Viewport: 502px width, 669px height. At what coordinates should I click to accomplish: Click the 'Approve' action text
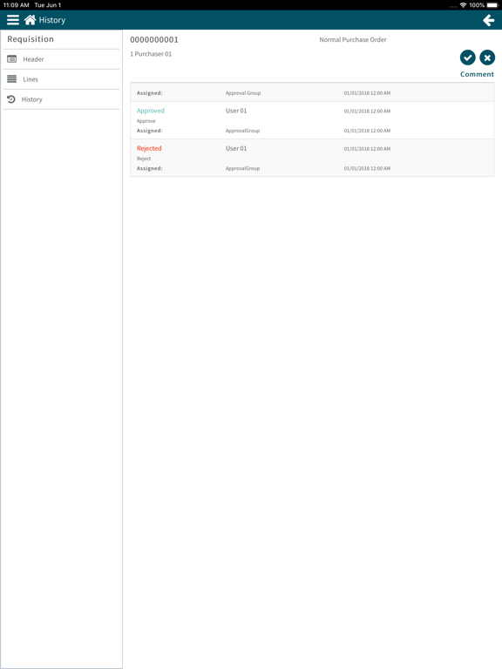coord(146,121)
